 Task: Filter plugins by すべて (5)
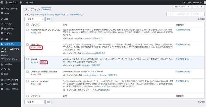point(29,15)
